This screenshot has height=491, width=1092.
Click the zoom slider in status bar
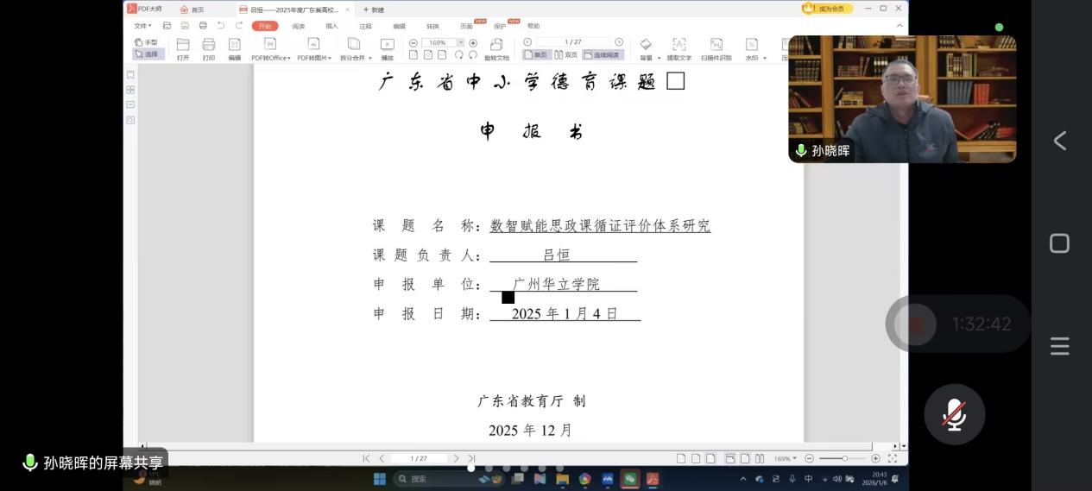(844, 458)
